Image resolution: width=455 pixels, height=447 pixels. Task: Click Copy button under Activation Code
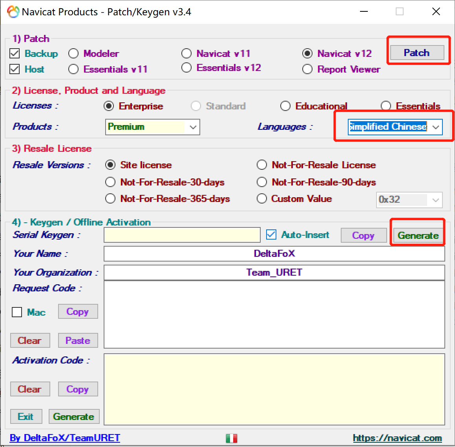coord(78,389)
